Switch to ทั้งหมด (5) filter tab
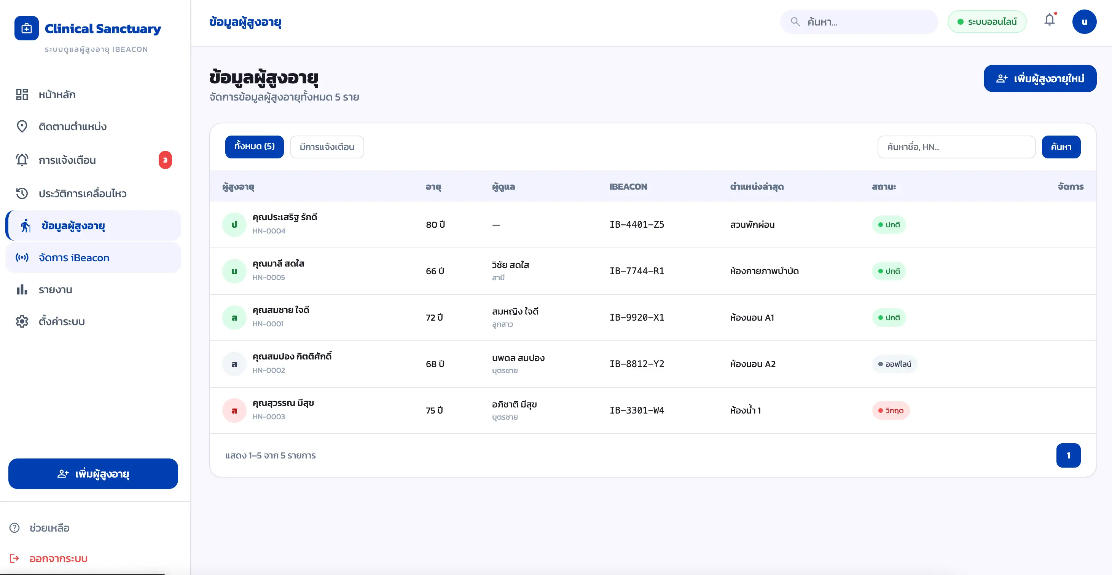1112x575 pixels. click(x=254, y=147)
